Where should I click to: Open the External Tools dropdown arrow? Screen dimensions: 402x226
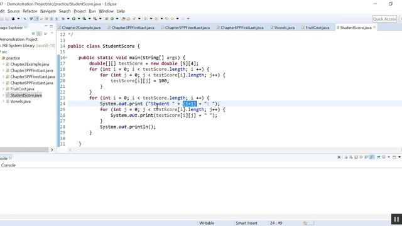(100, 19)
